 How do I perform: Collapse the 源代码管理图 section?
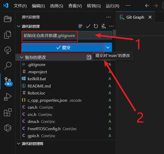coord(19,143)
